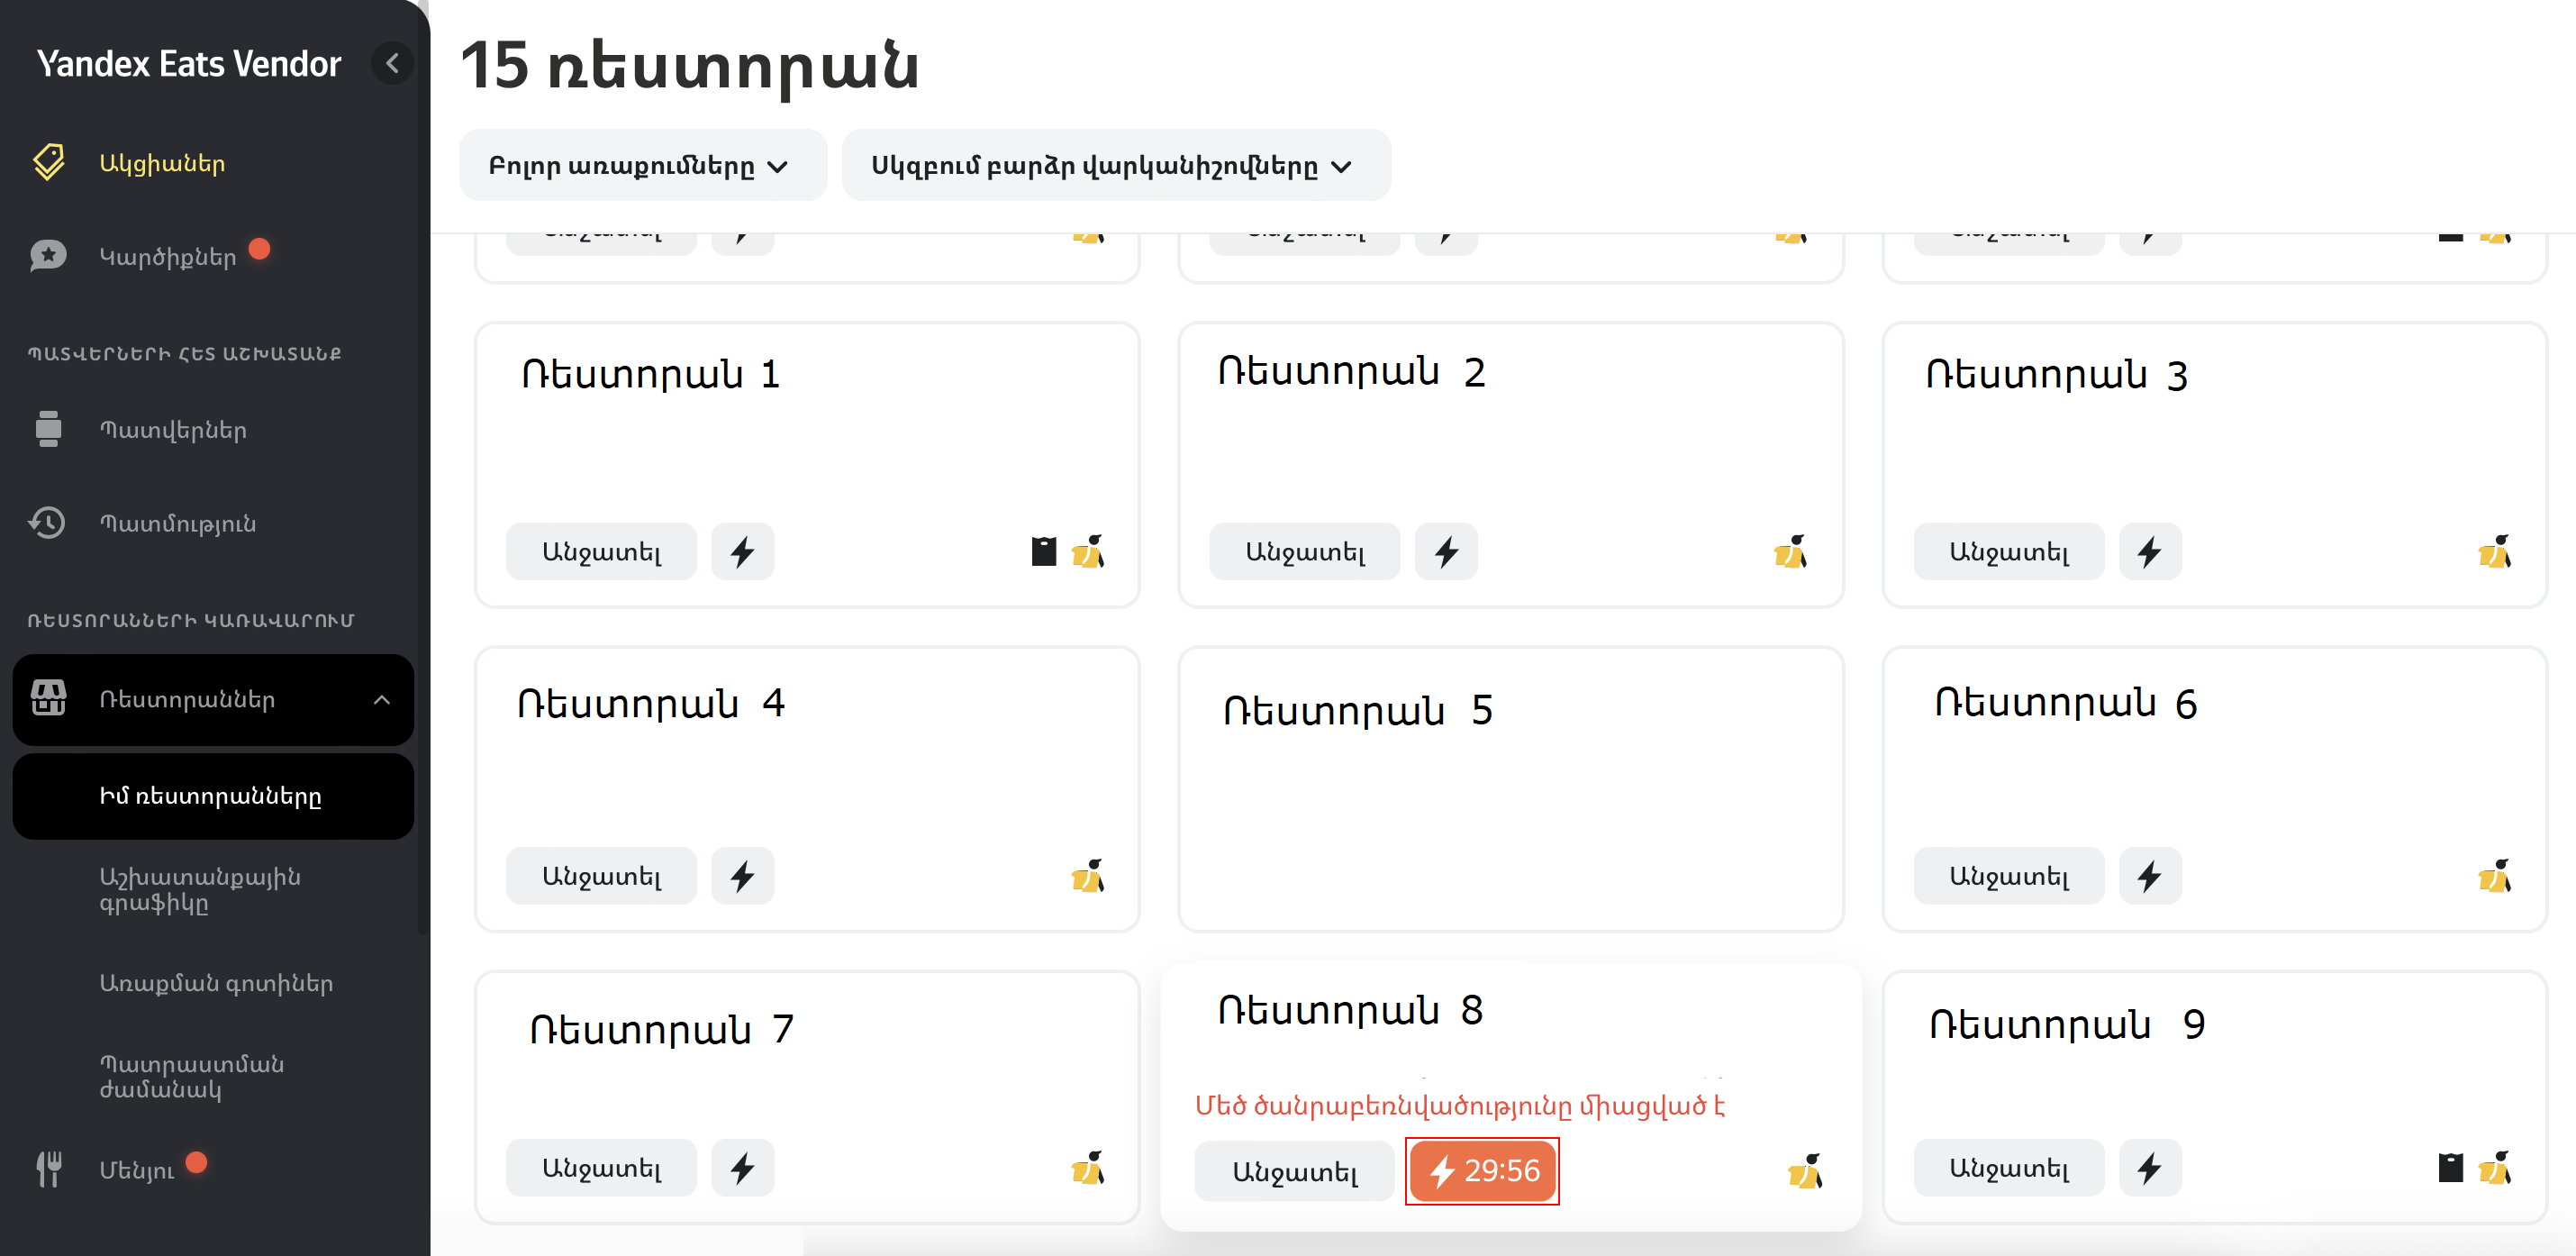
Task: Collapse the sidebar with the arrow button
Action: pyautogui.click(x=392, y=64)
